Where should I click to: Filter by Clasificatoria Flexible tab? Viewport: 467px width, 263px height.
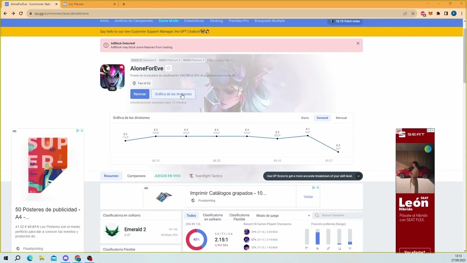coord(239,217)
